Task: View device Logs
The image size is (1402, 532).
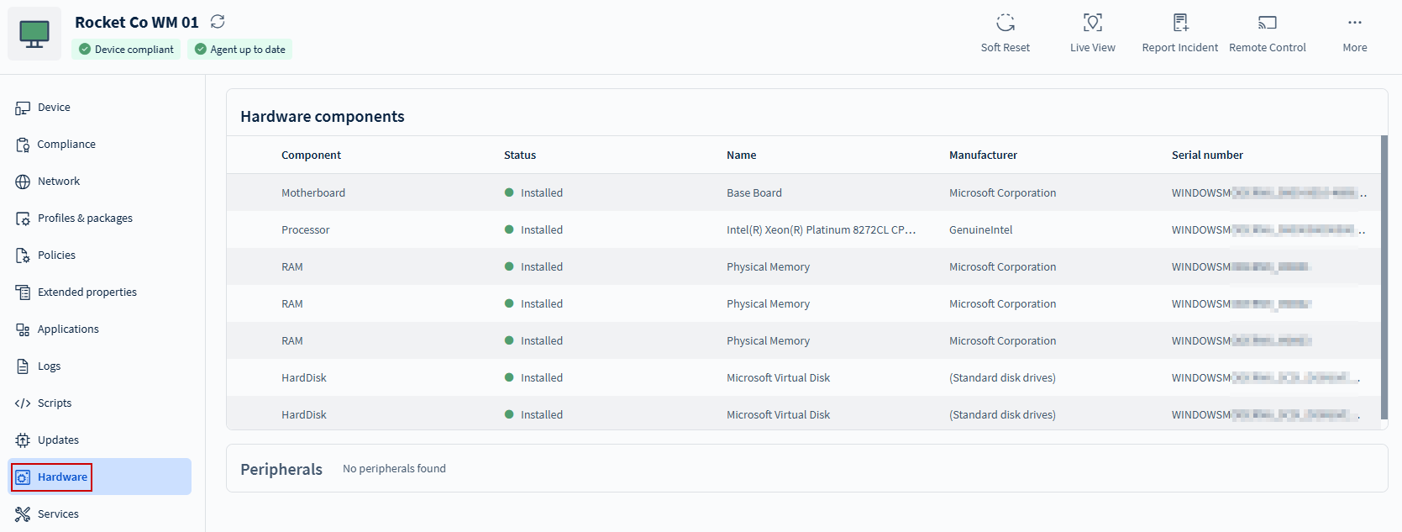Action: point(49,366)
